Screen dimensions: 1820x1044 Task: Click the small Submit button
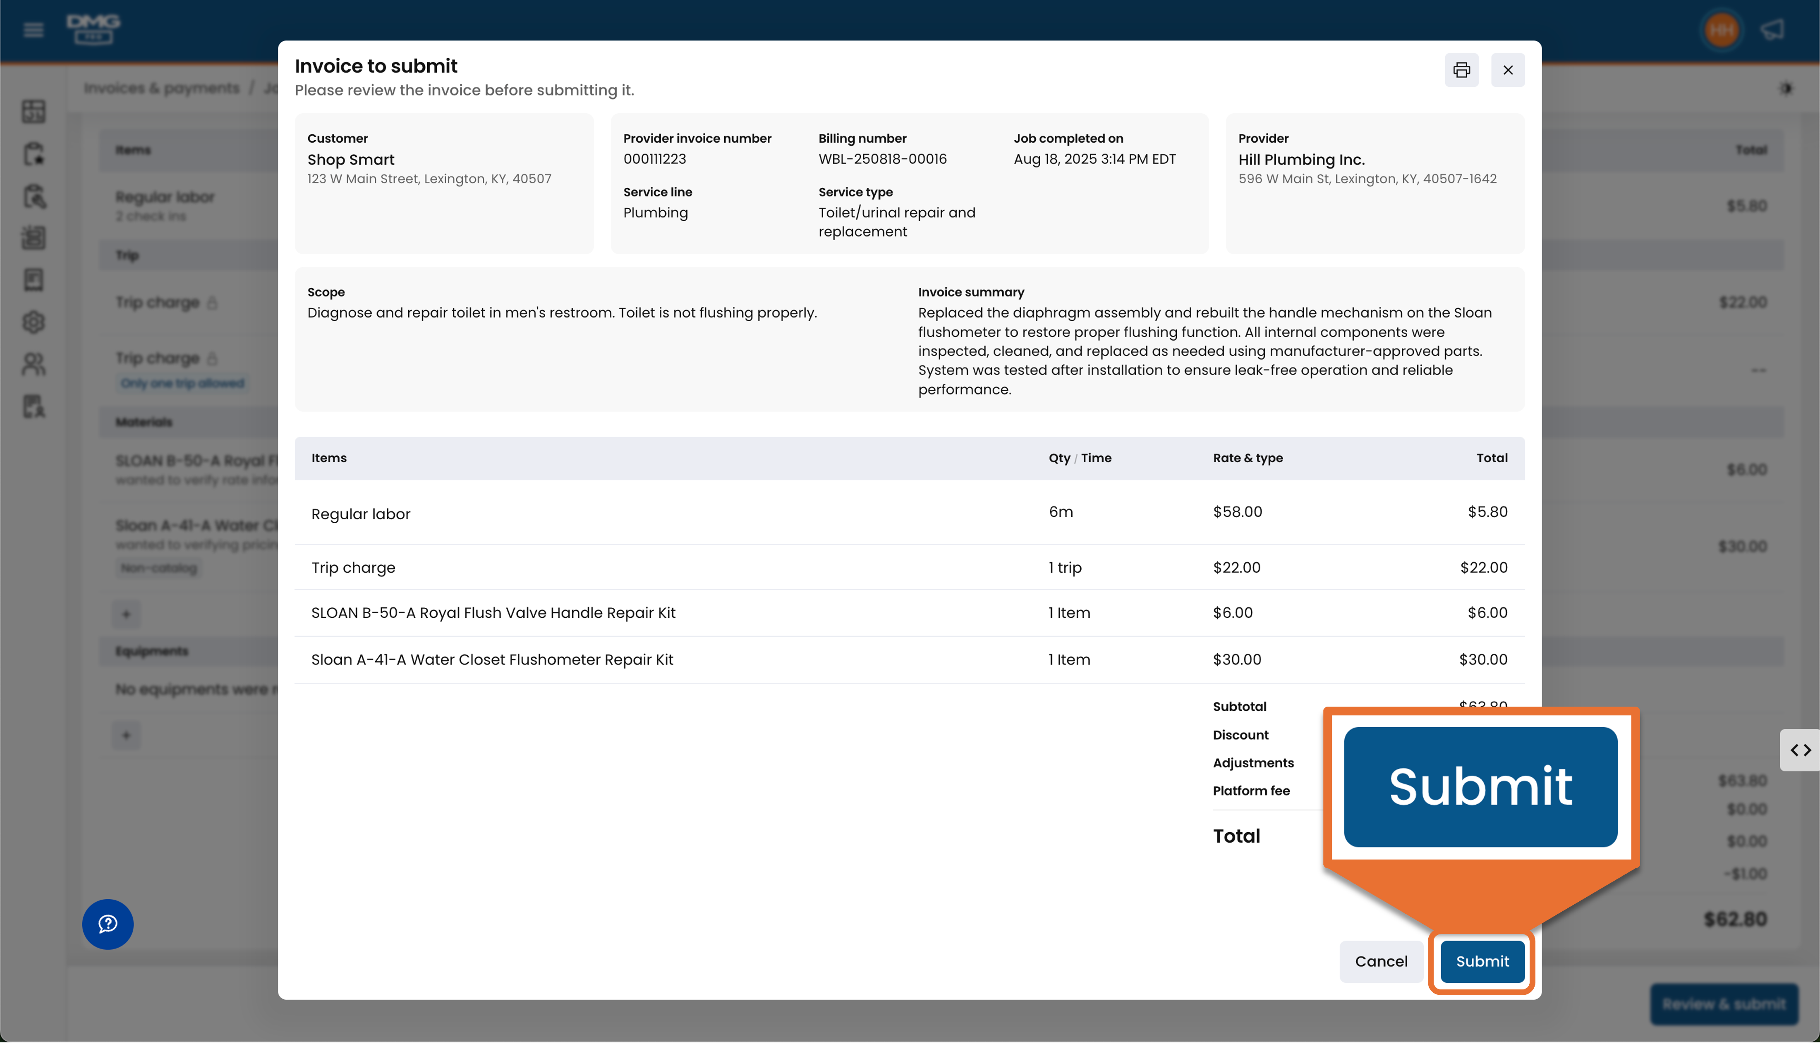coord(1482,961)
